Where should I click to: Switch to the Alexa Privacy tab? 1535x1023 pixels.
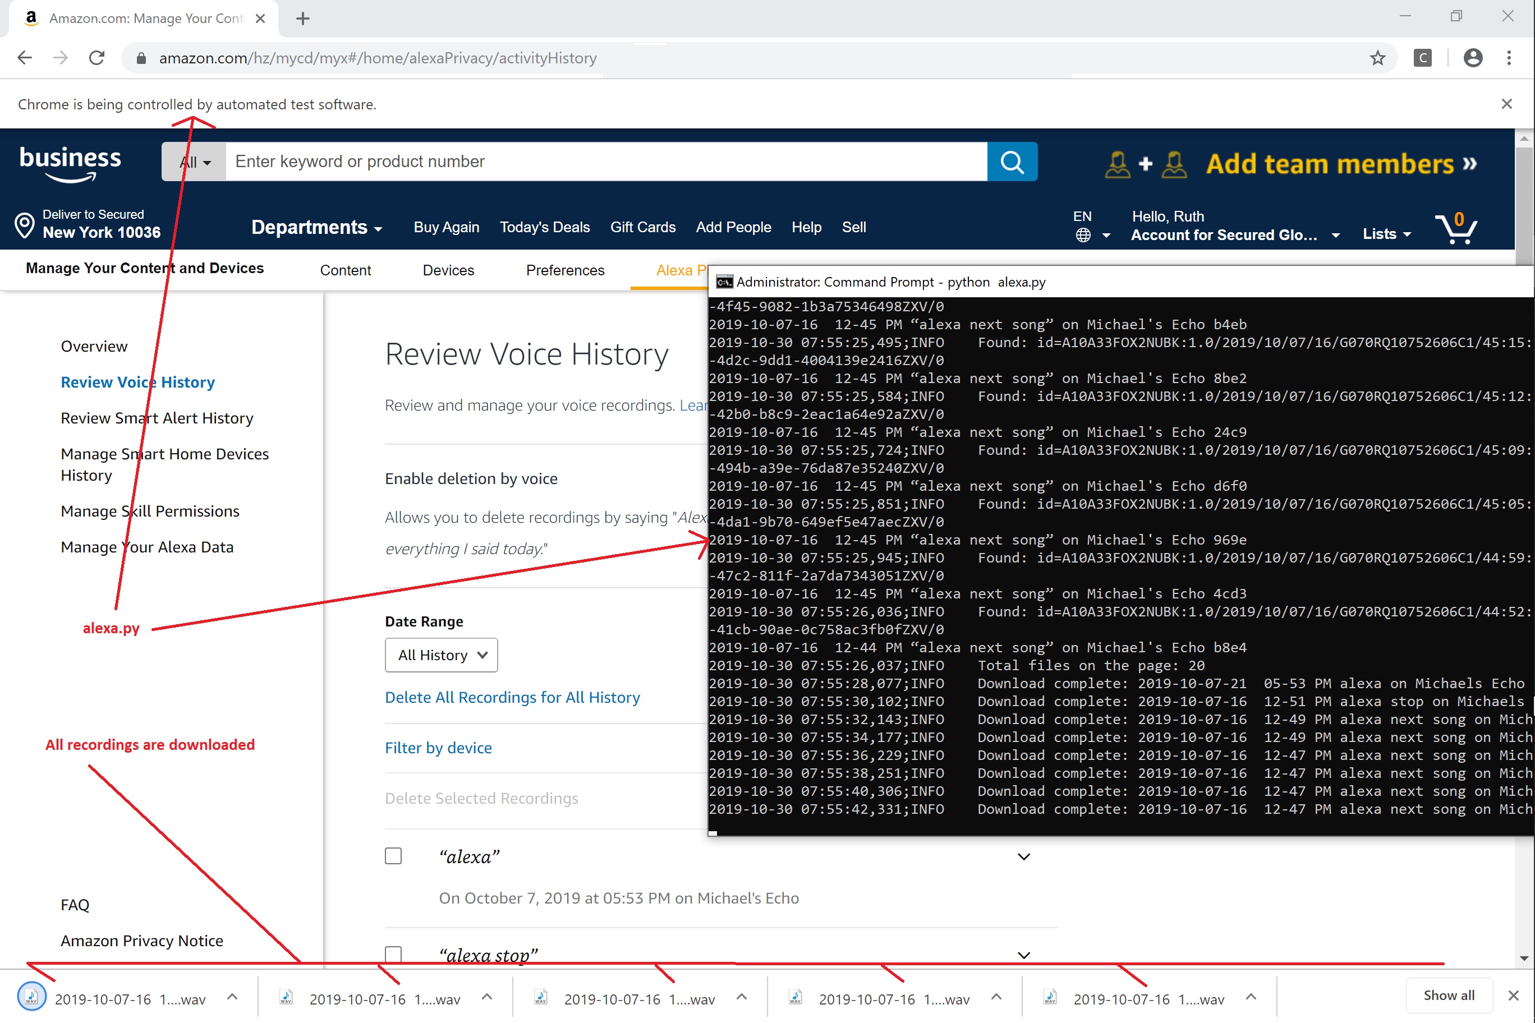681,270
